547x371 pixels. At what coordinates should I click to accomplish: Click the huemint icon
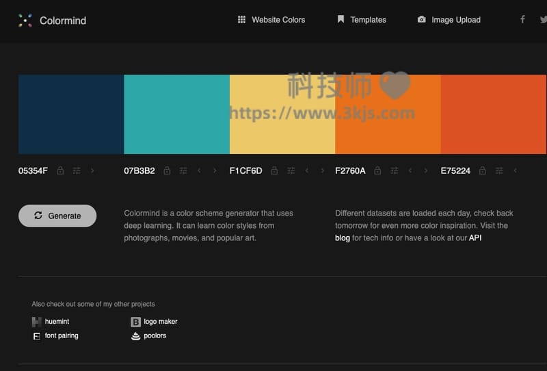pyautogui.click(x=36, y=322)
